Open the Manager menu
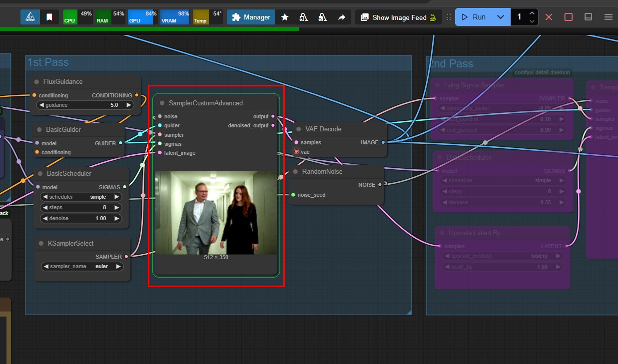 [x=251, y=17]
